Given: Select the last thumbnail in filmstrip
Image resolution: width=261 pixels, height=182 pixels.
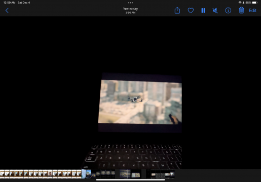Looking at the screenshot, I should pos(172,174).
